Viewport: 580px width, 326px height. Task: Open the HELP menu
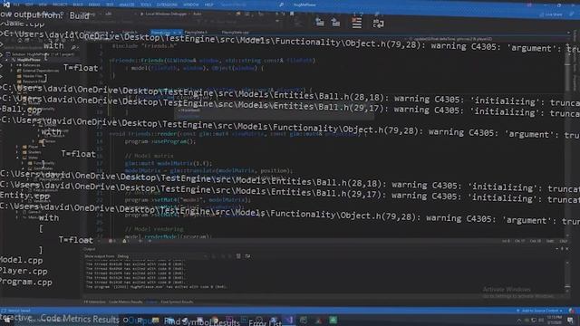[209, 5]
